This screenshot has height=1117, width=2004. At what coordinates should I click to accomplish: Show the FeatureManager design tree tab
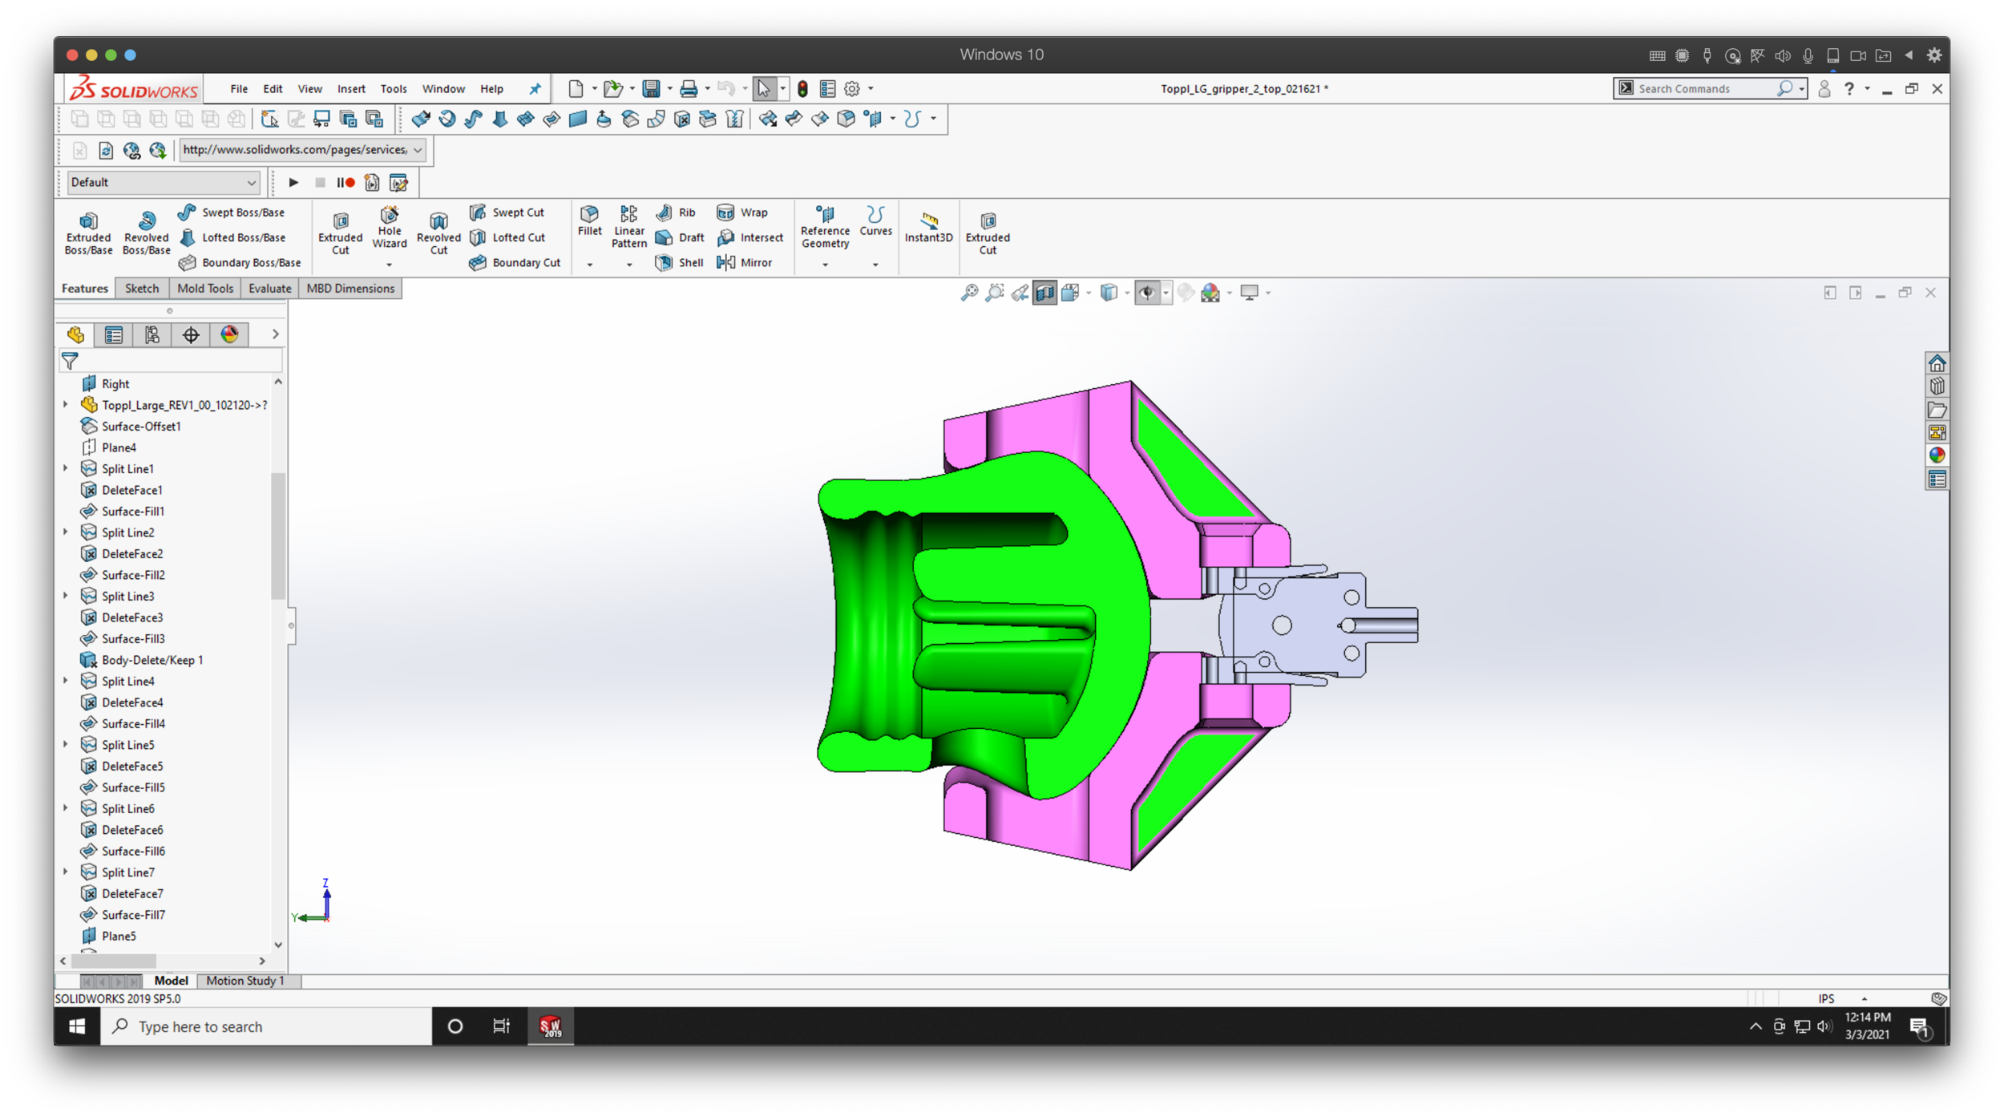[75, 334]
